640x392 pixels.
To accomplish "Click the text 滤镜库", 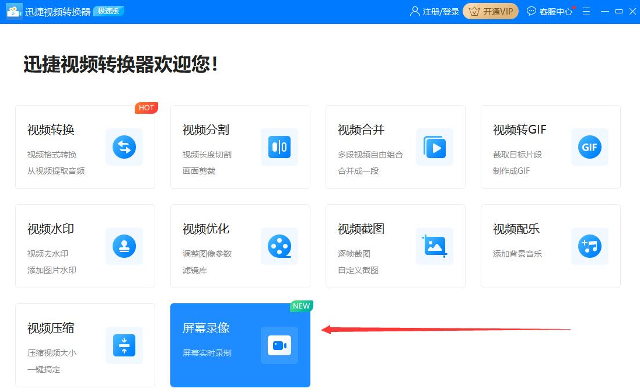I will (x=195, y=270).
